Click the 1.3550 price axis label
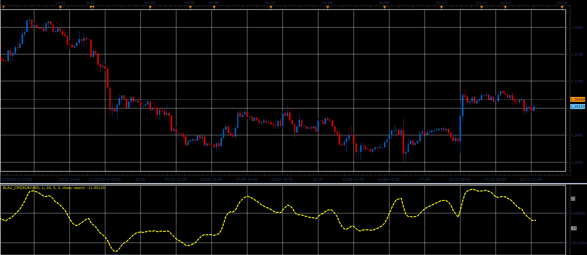 pyautogui.click(x=577, y=162)
